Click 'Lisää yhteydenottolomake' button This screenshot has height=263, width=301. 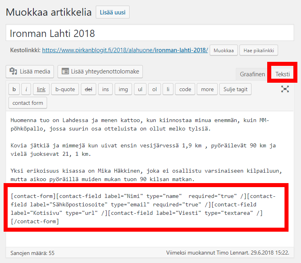point(100,71)
